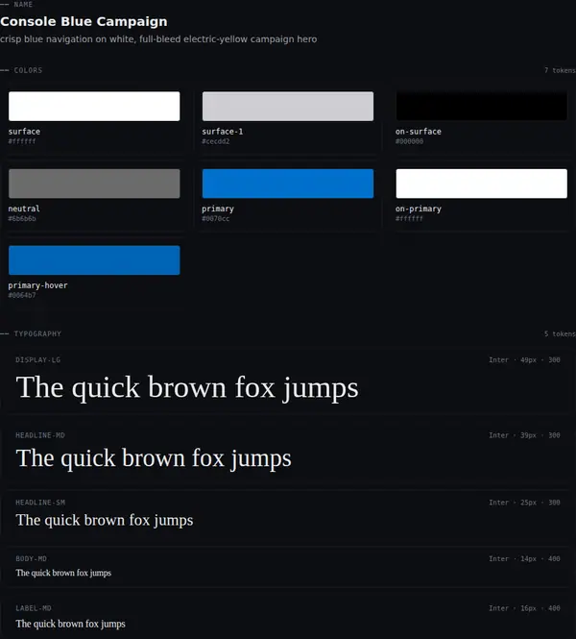Click the 5 tokens count label
Viewport: 576px width, 639px height.
(x=560, y=333)
